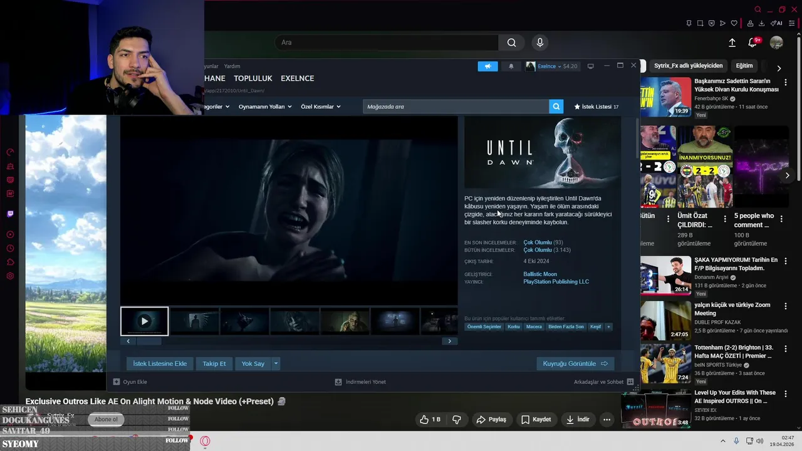This screenshot has height=451, width=802.
Task: Click Yok Say ignore button
Action: point(253,363)
